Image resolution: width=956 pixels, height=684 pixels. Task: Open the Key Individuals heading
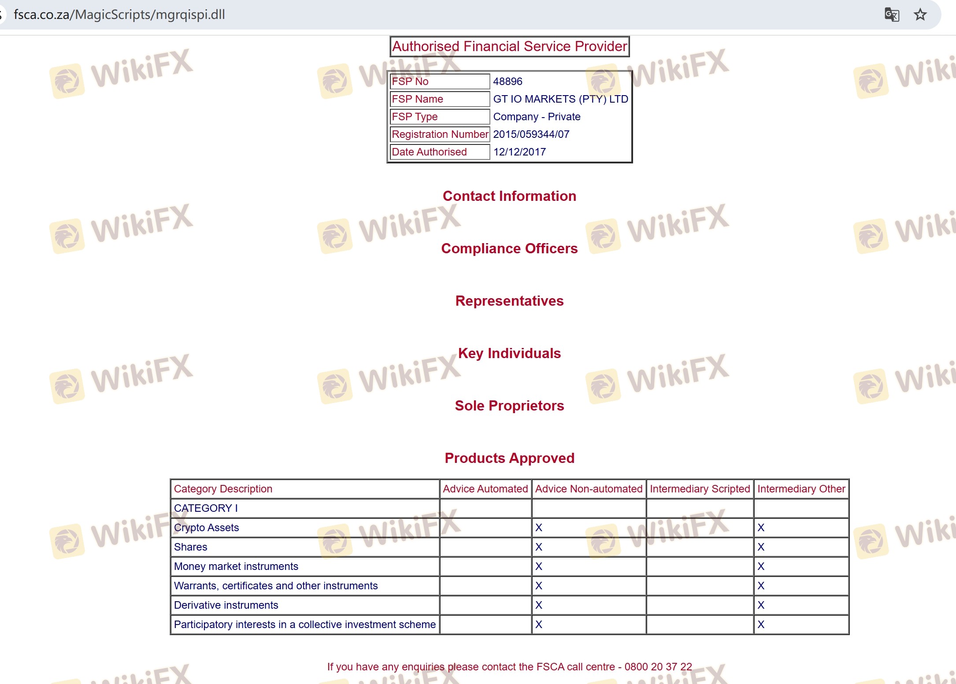click(509, 353)
